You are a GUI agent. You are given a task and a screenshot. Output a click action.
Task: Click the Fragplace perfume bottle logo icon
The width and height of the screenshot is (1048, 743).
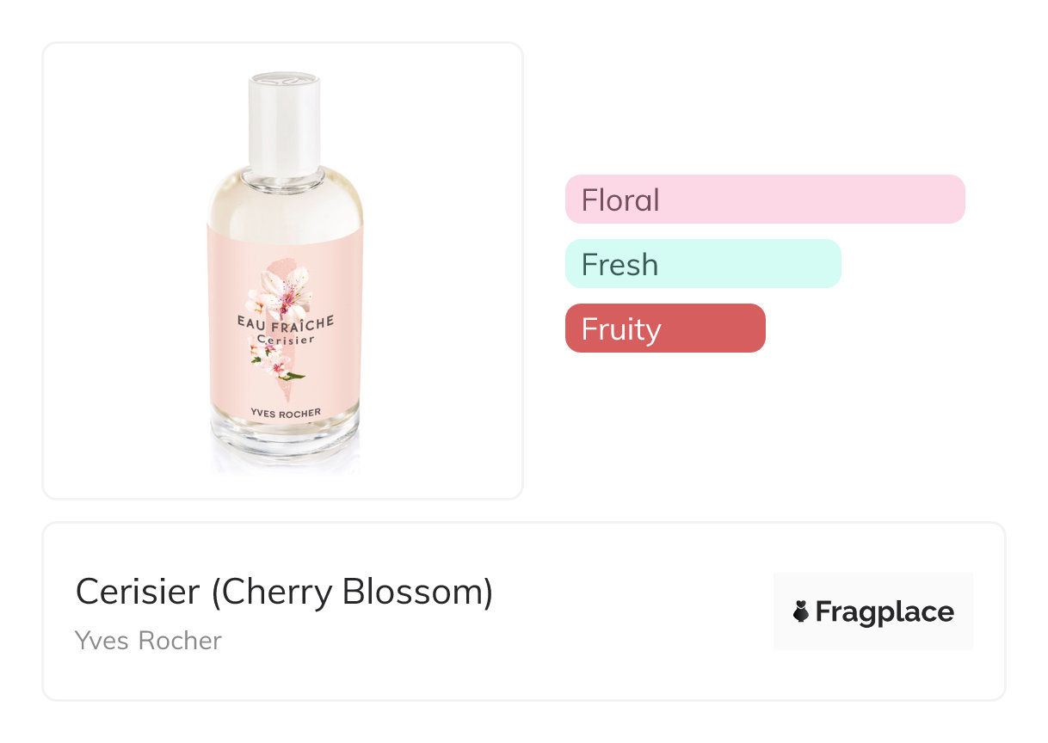(801, 611)
